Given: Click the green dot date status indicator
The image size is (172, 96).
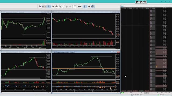Looking at the screenshot, I should [159, 95].
